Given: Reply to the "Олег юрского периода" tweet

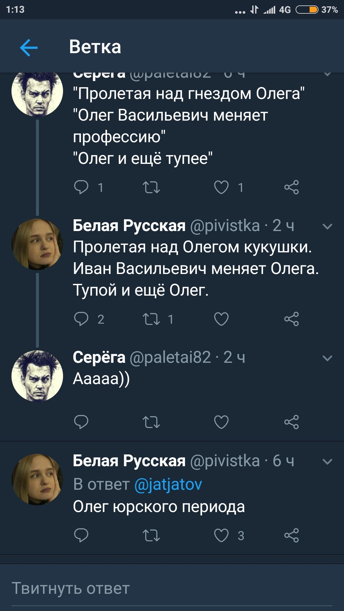Looking at the screenshot, I should (81, 535).
